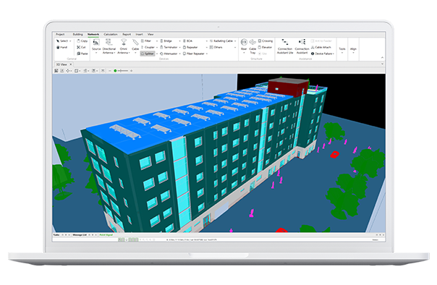Add a Terminator device
This screenshot has width=437, height=285.
169,47
